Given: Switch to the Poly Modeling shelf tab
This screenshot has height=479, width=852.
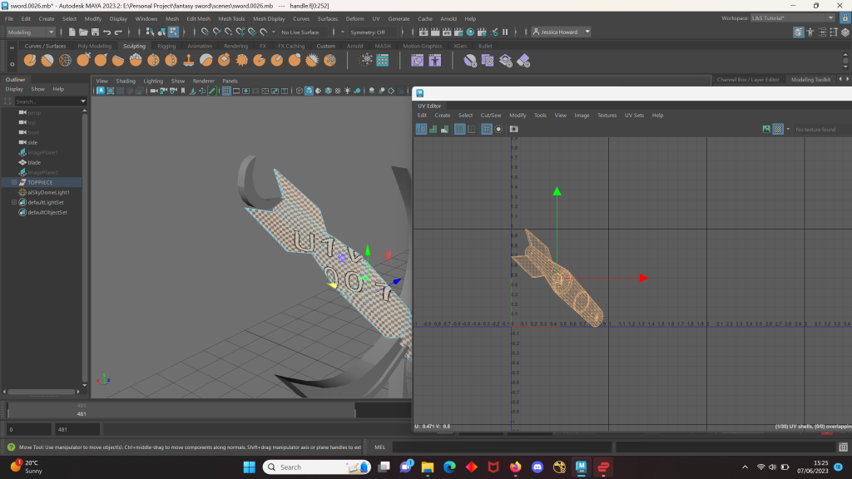Looking at the screenshot, I should tap(95, 47).
